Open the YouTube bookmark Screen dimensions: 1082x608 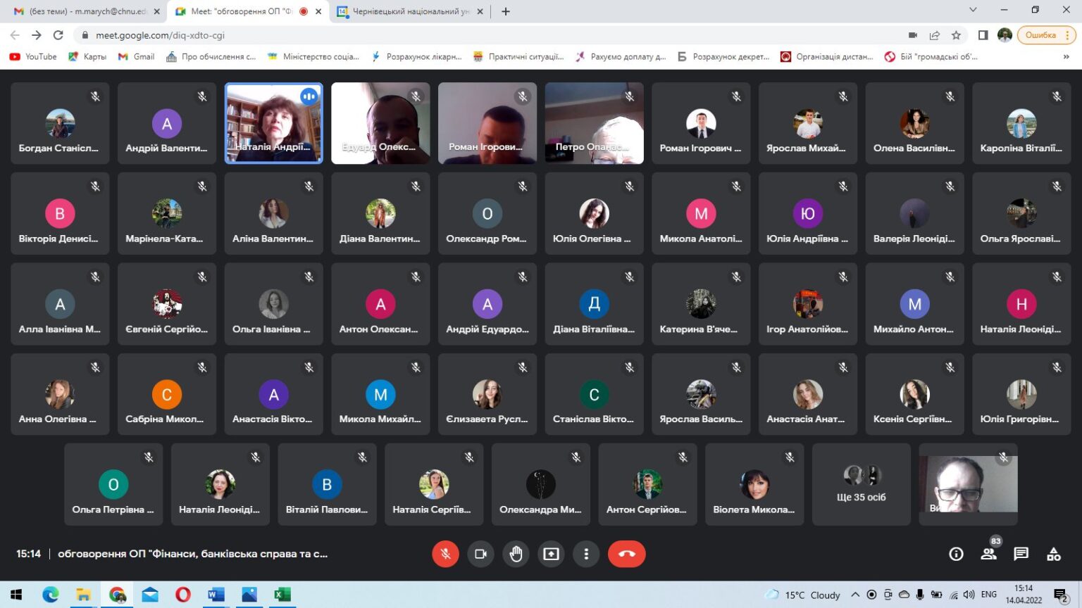pyautogui.click(x=33, y=57)
